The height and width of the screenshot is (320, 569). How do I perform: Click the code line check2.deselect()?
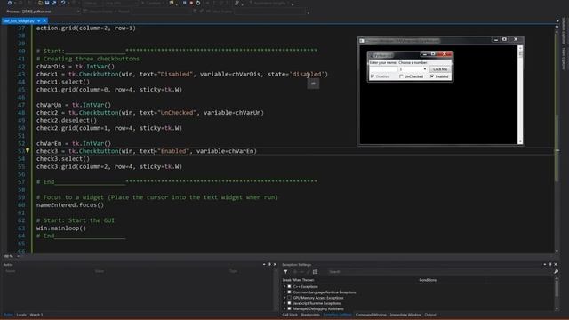tap(67, 120)
